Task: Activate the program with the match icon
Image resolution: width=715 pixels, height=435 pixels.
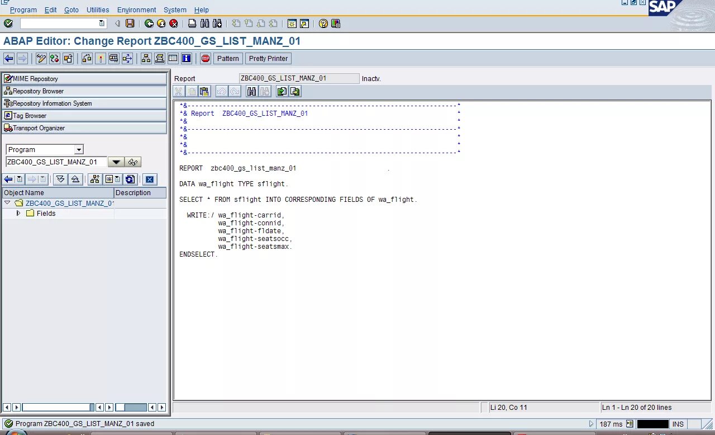Action: tap(101, 58)
